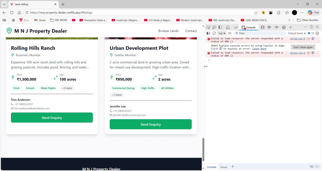Viewport: 322px width, 171px height.
Task: Focus the console Filter field
Action: [260, 33]
